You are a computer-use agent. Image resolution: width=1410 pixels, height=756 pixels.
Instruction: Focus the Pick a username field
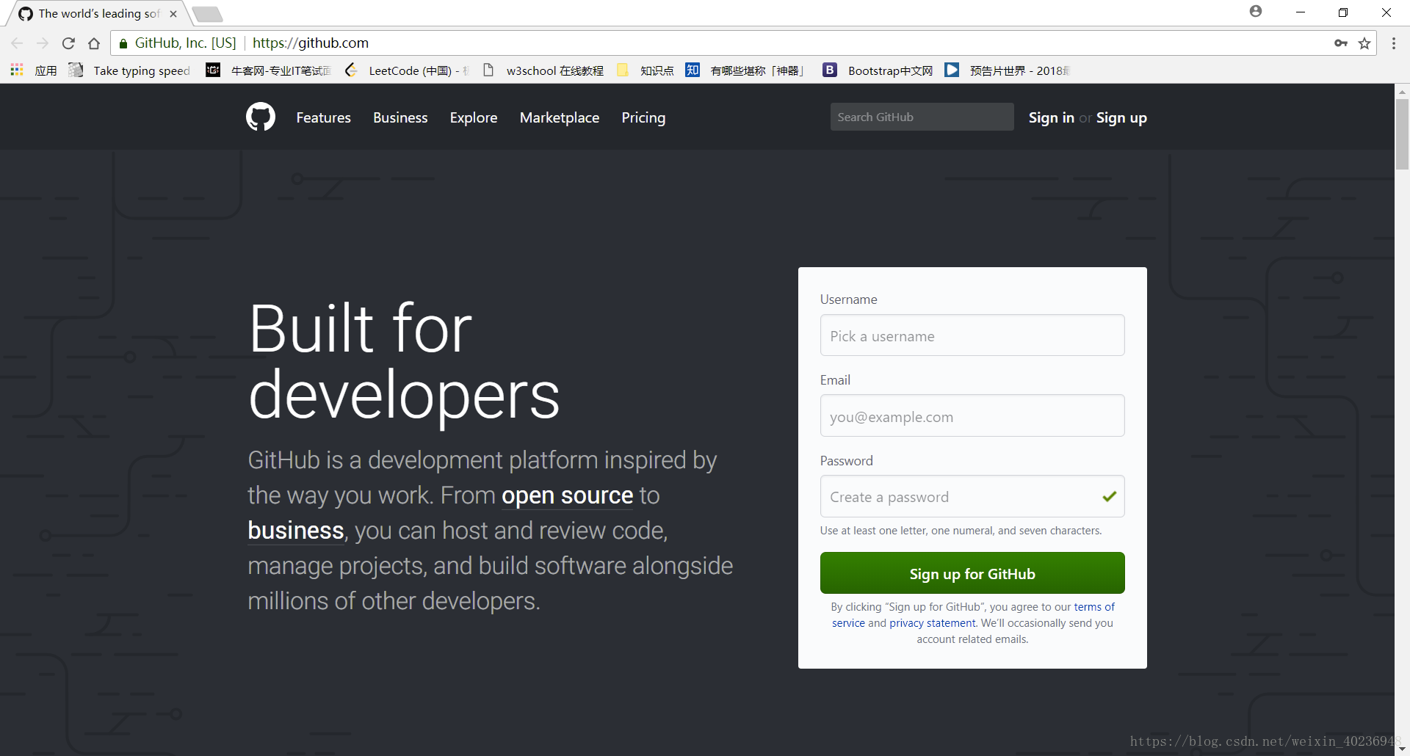(x=972, y=335)
